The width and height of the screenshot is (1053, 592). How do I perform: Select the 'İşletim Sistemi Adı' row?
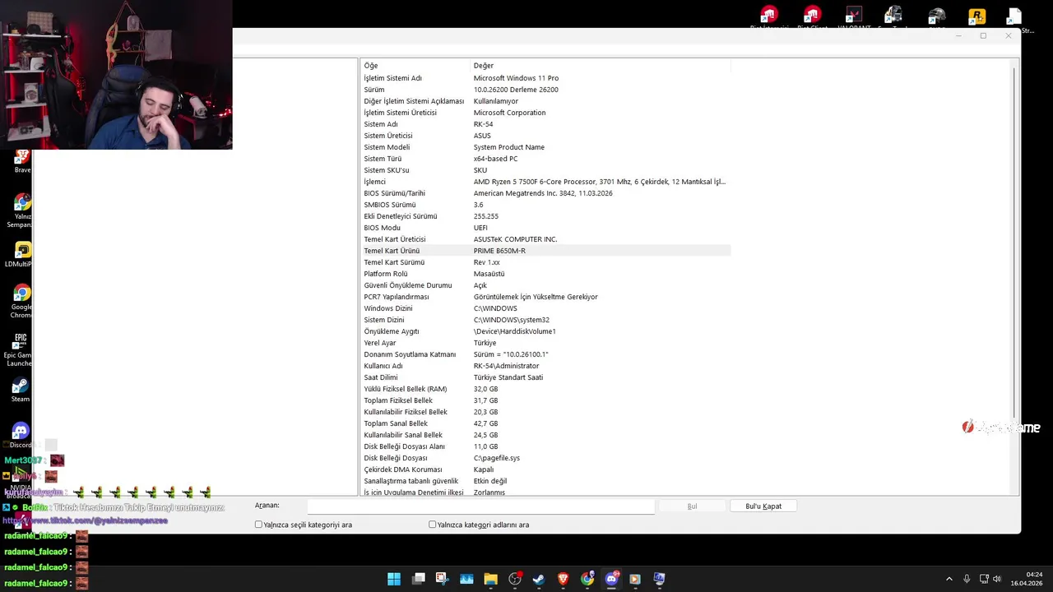(545, 78)
